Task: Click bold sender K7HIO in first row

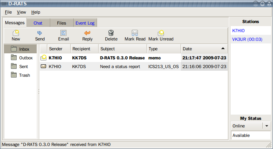Action: [55, 58]
